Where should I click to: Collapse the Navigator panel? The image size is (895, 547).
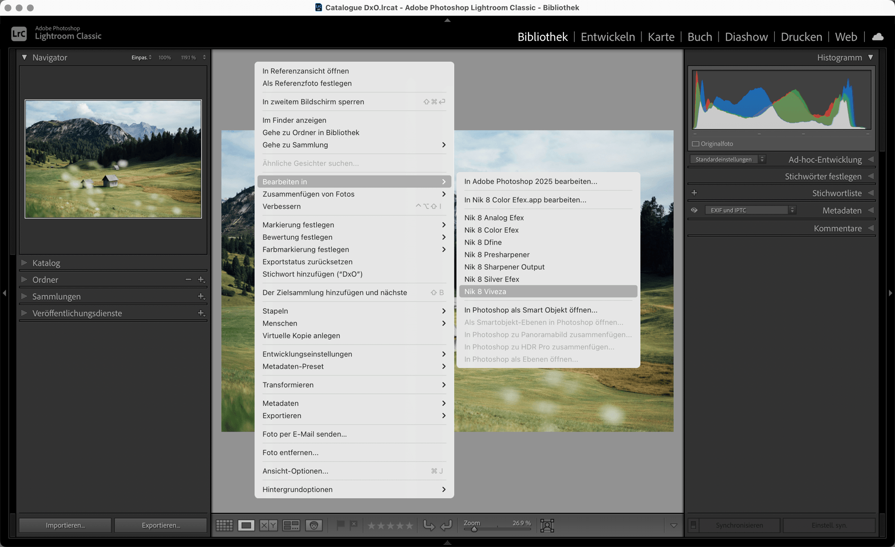(24, 58)
